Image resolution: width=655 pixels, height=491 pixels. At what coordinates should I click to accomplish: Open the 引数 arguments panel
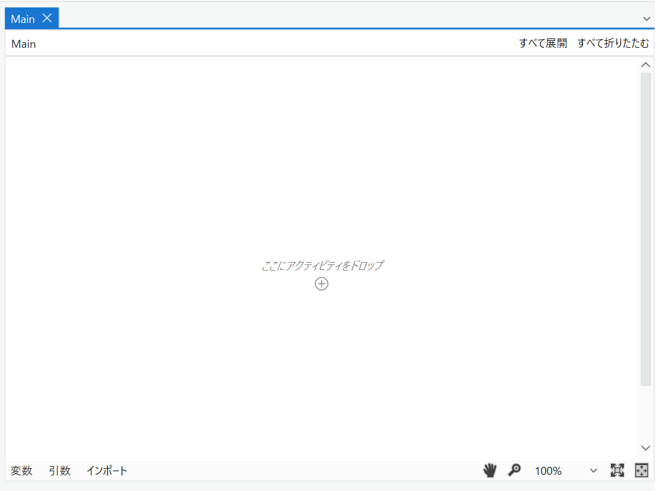pos(59,471)
